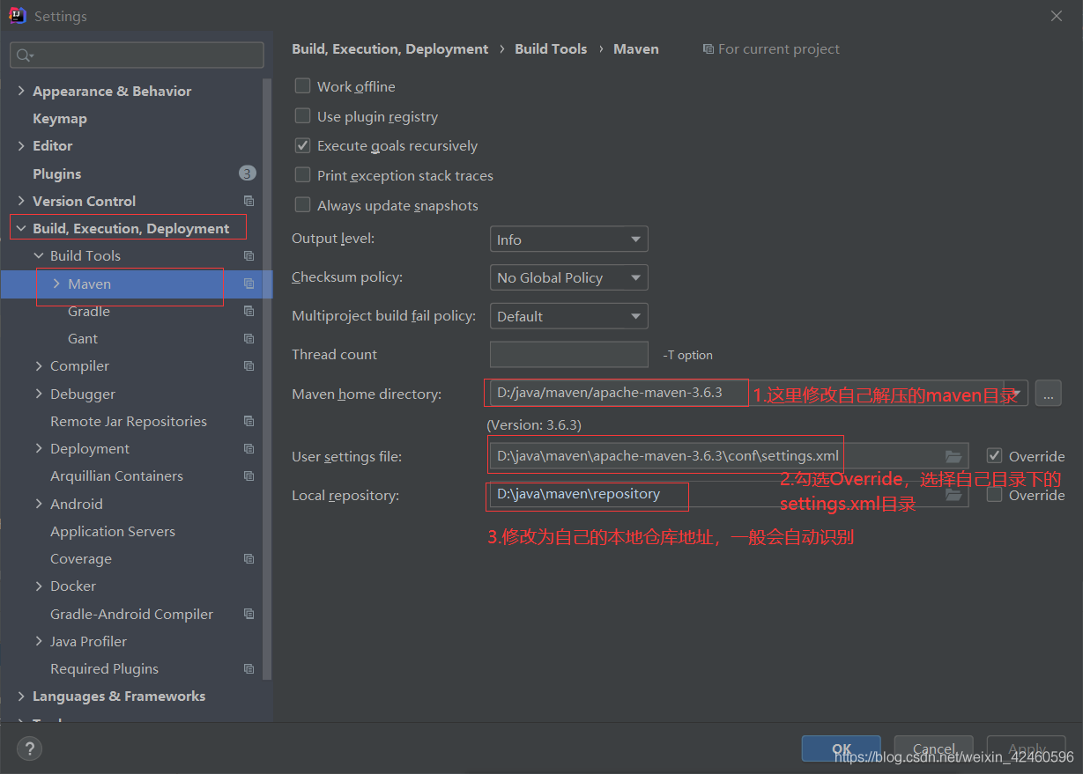Click project-level icon beside Version Control
Image resolution: width=1083 pixels, height=774 pixels.
(248, 201)
